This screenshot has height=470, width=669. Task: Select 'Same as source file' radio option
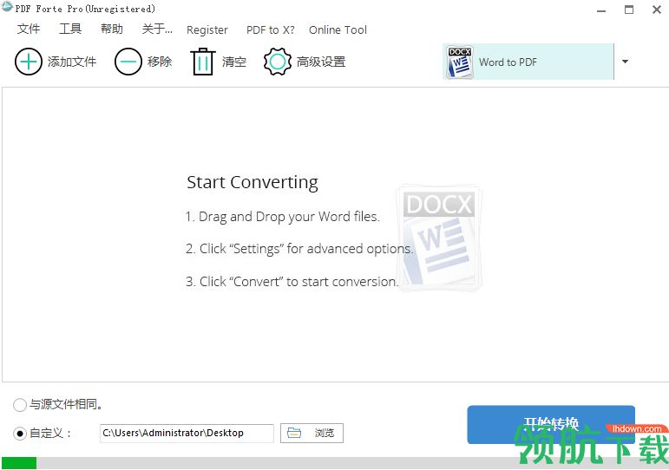(20, 404)
